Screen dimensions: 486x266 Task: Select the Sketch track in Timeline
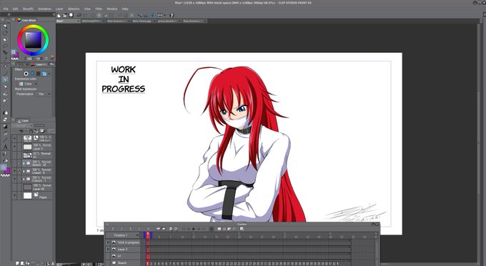pos(125,263)
